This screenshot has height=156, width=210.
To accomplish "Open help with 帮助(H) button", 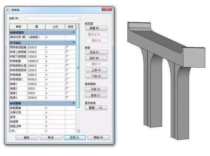I will point(98,138).
